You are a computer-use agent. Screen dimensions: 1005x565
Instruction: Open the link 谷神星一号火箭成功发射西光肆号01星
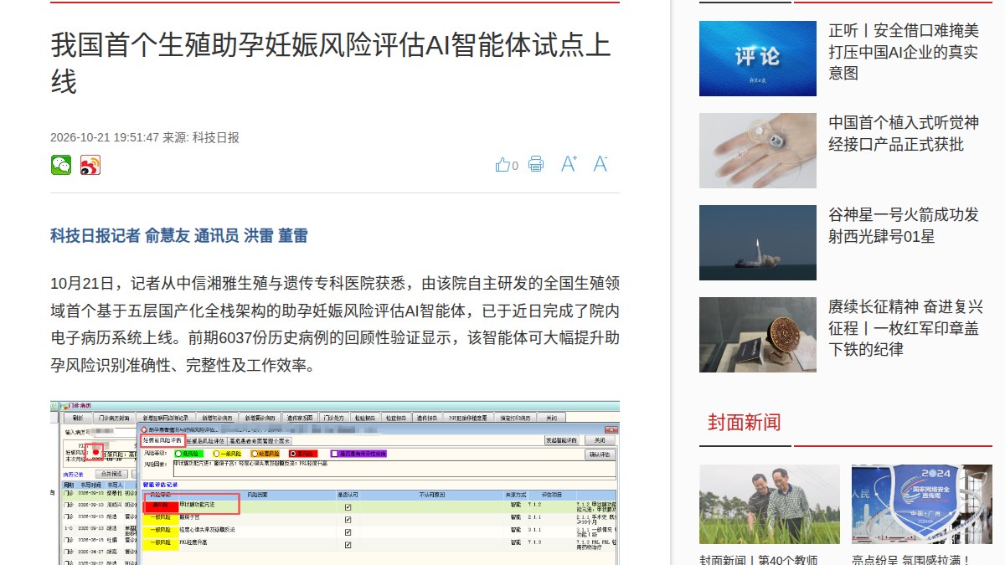[x=904, y=226]
